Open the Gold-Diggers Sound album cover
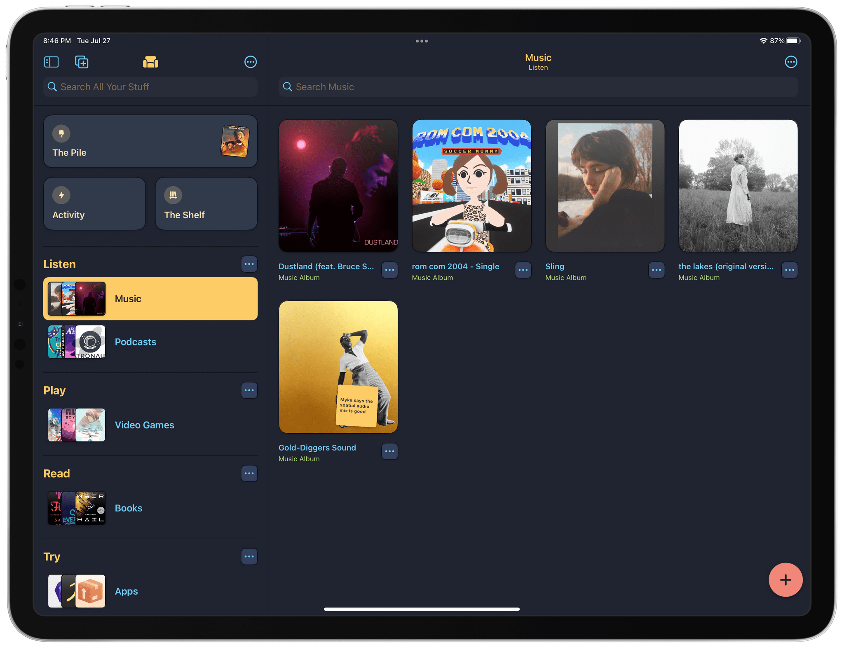Image resolution: width=844 pixels, height=649 pixels. [338, 367]
